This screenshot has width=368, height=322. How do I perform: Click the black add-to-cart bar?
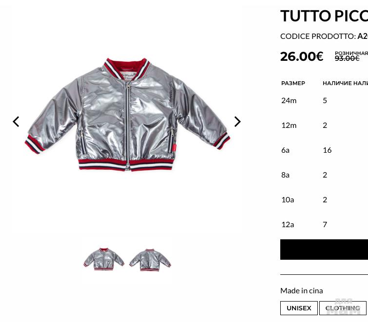pos(324,250)
